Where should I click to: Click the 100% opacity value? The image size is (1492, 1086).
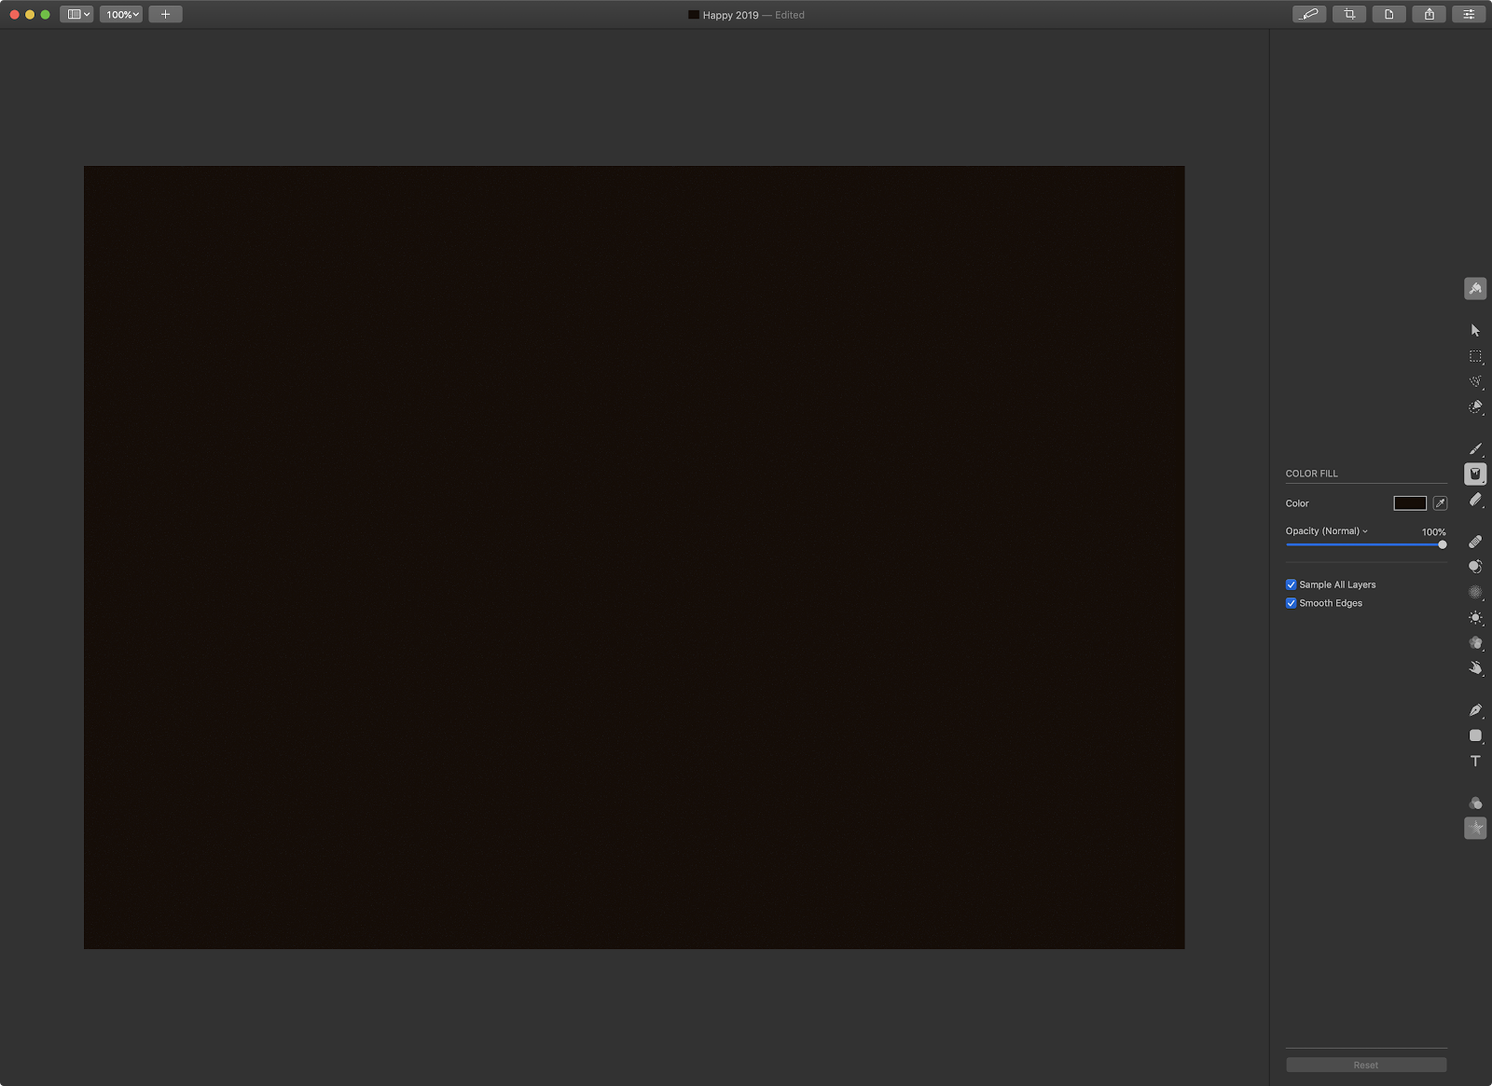(1433, 532)
